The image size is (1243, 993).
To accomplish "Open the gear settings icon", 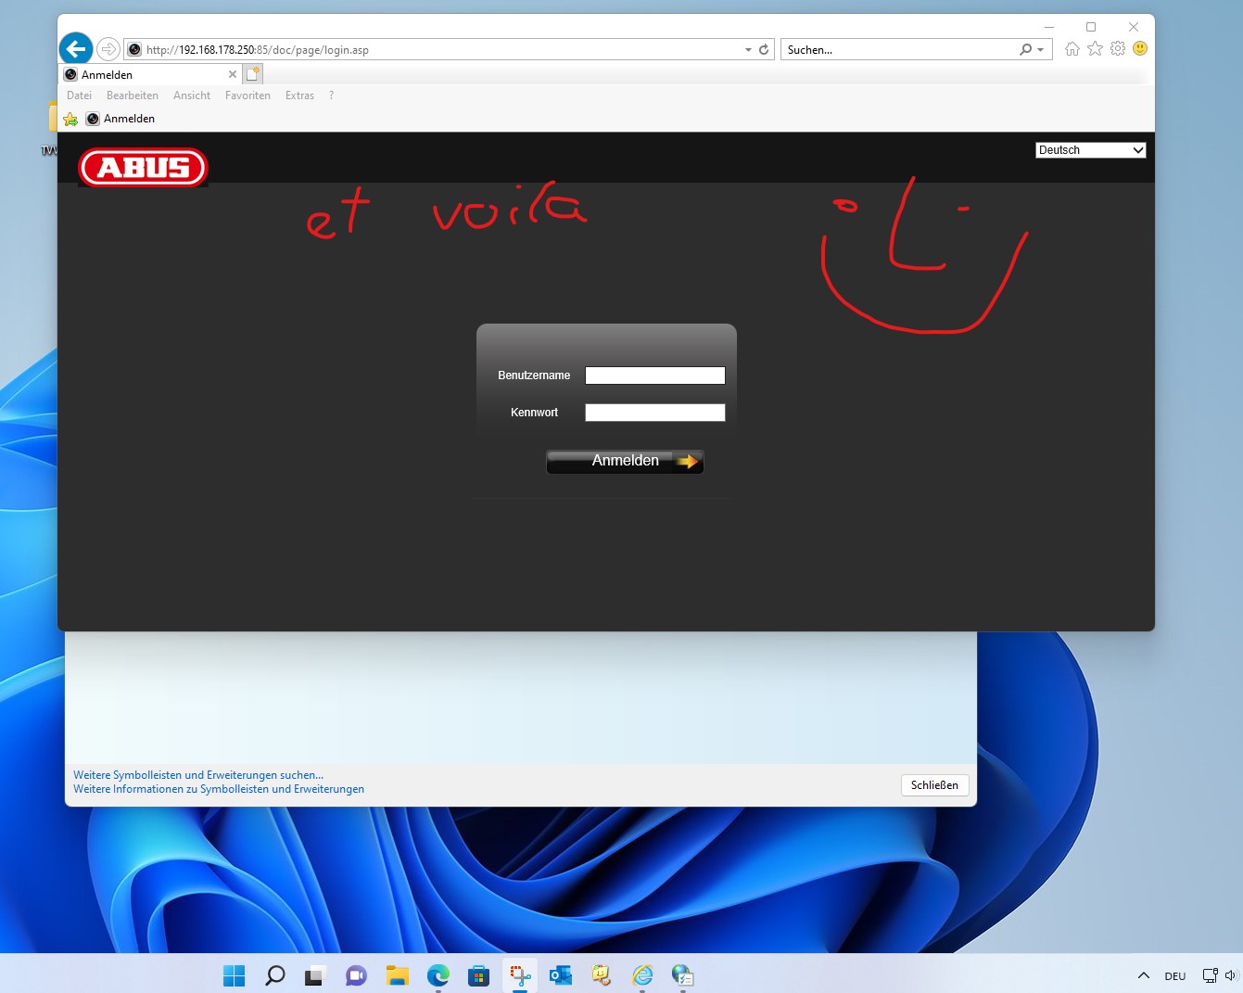I will point(1118,49).
